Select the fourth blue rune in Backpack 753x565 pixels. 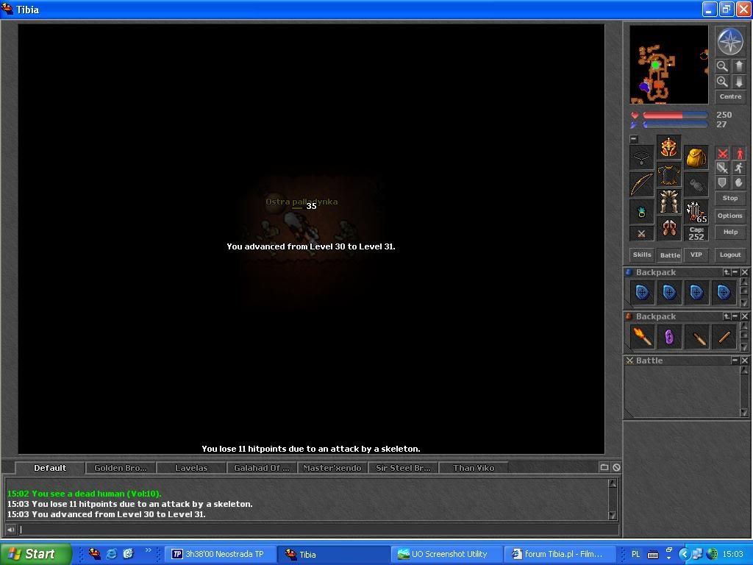click(x=724, y=292)
